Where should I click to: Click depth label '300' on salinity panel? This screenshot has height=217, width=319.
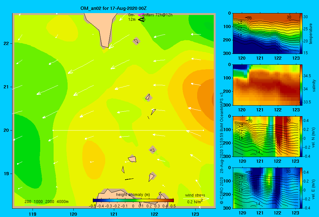click(x=227, y=105)
